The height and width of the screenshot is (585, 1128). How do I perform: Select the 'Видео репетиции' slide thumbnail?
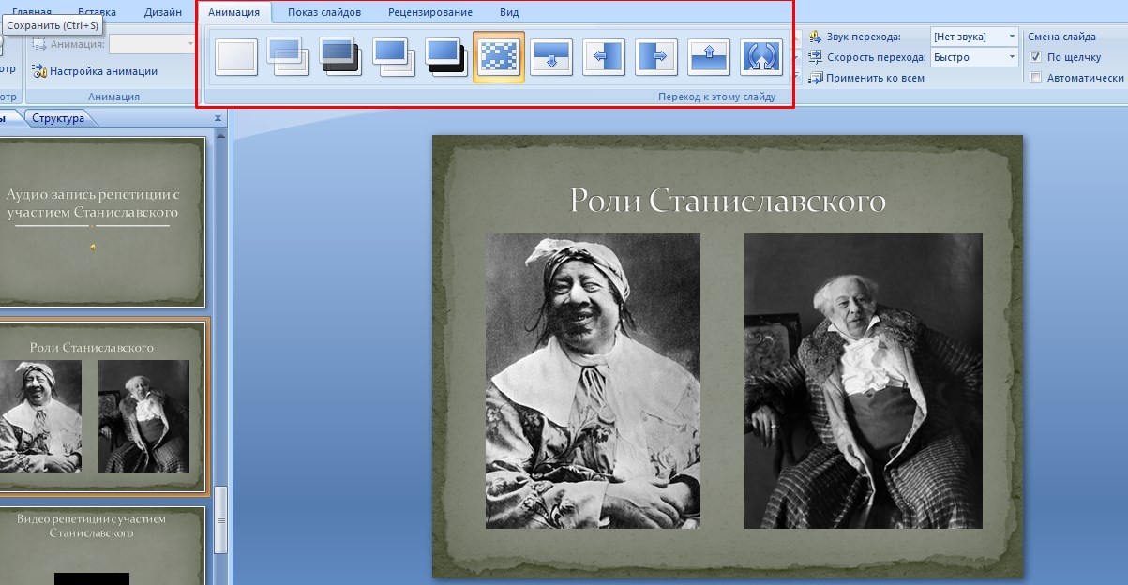click(101, 546)
